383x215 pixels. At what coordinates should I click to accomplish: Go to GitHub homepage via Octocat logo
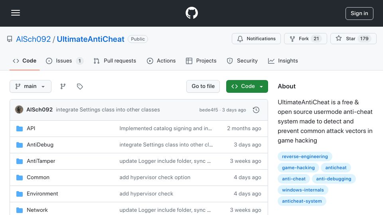tap(191, 13)
